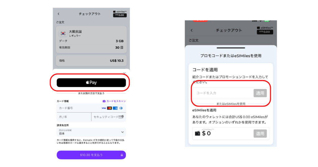
Task: Tap the wallet icon beside $ 0
Action: point(197,133)
